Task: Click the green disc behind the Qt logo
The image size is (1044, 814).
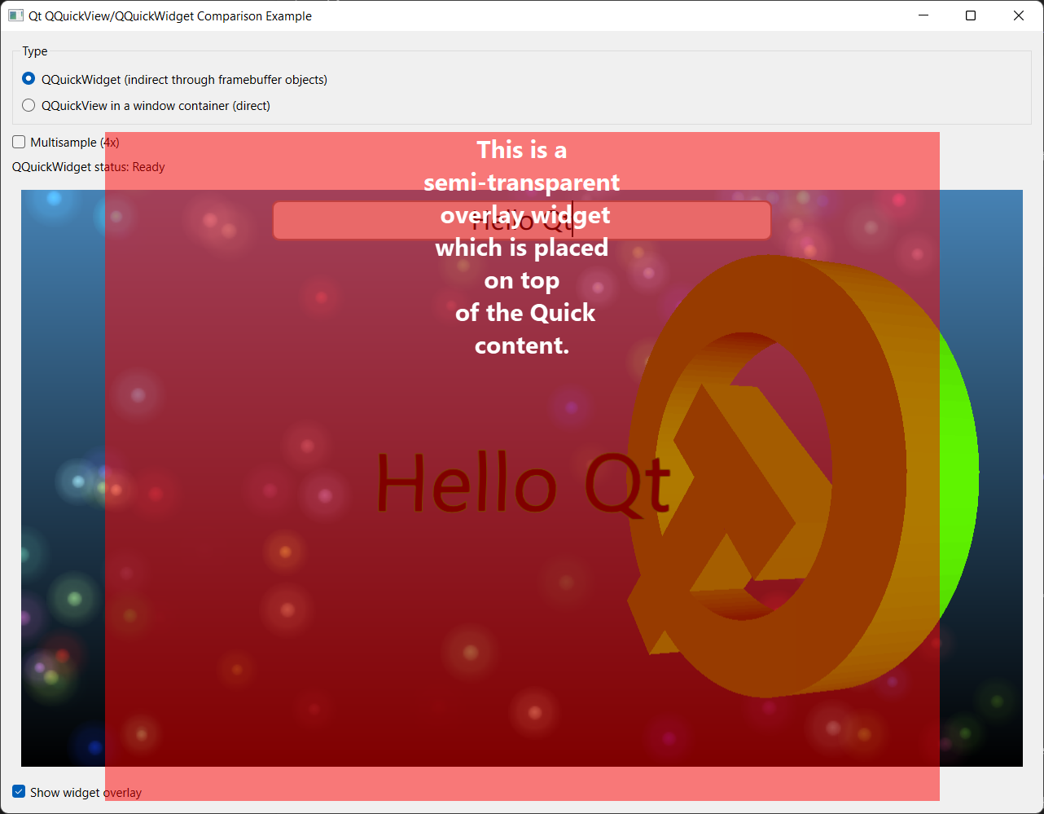Action: click(x=958, y=473)
